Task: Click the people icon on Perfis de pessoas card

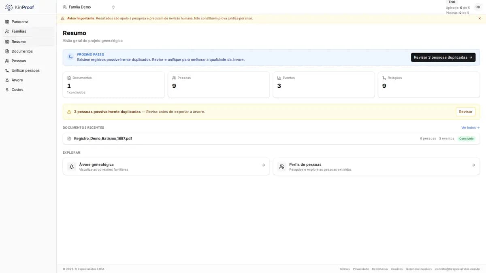Action: [282, 167]
